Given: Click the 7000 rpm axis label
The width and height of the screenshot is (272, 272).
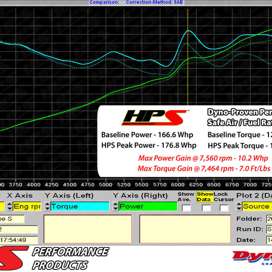Looking at the screenshot, I should [250, 185].
